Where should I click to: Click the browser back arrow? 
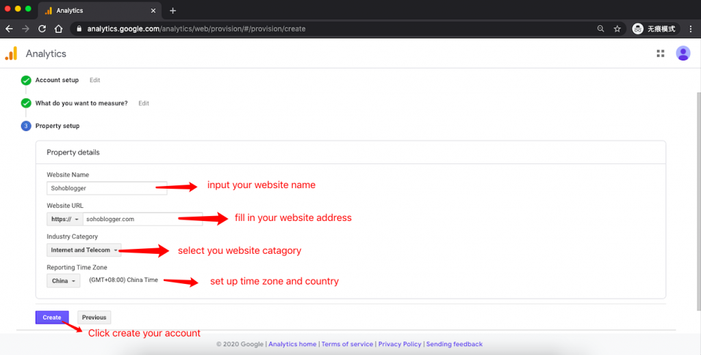pyautogui.click(x=9, y=29)
